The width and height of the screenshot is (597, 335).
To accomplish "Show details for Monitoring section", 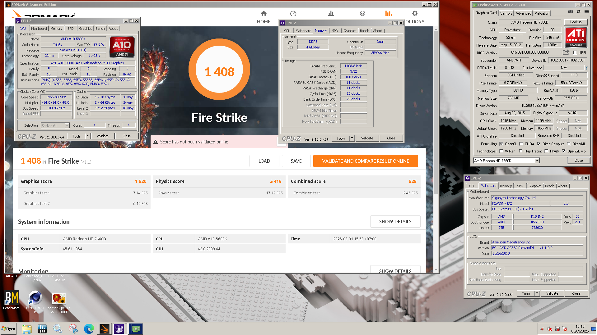I will click(395, 269).
